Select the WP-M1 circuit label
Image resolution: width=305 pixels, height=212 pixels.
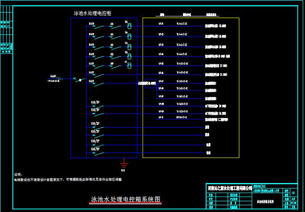161,24
